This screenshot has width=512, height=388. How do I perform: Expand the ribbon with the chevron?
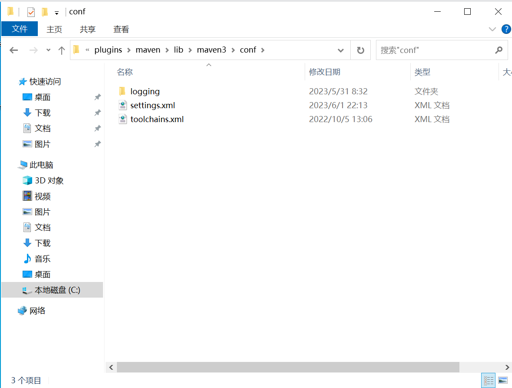pyautogui.click(x=492, y=29)
